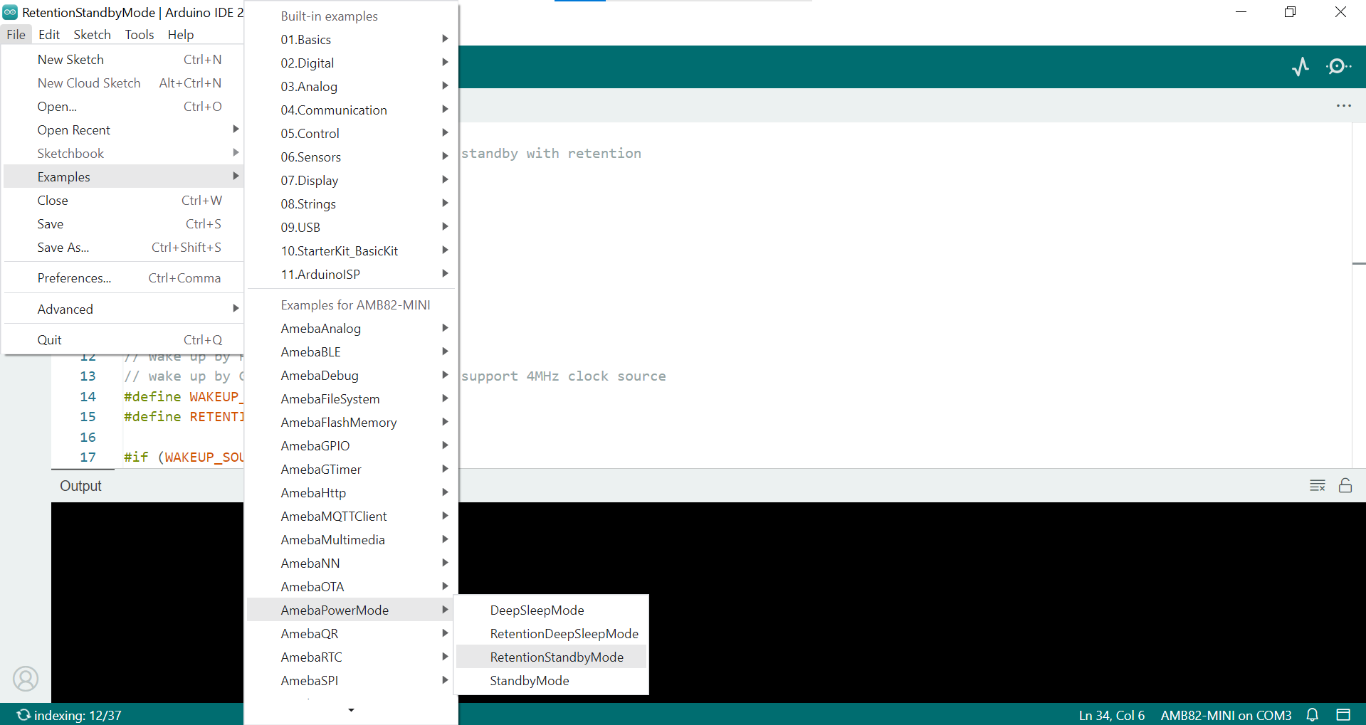Open the Serial Monitor icon
The width and height of the screenshot is (1366, 725).
(1338, 67)
